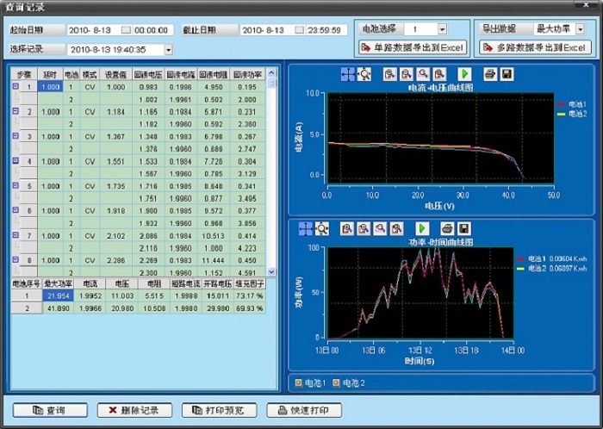Select the crosshair pan tool above the current-voltage chart
The image size is (603, 429).
(347, 75)
